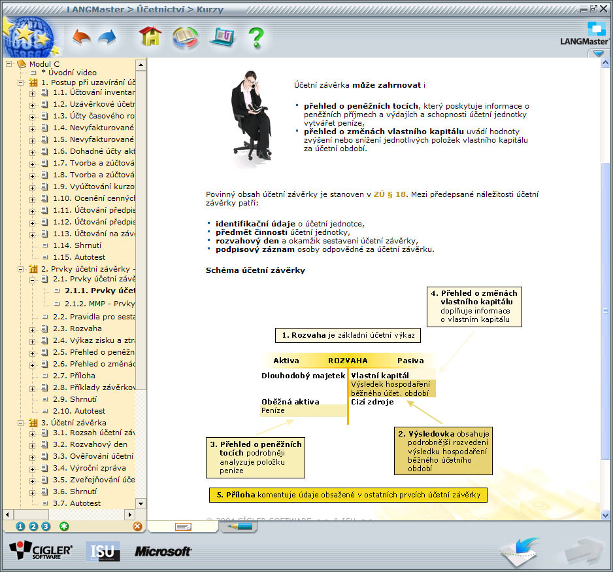Image resolution: width=613 pixels, height=572 pixels.
Task: Expand 3.2. Rozvahový den node
Action: [x=32, y=446]
